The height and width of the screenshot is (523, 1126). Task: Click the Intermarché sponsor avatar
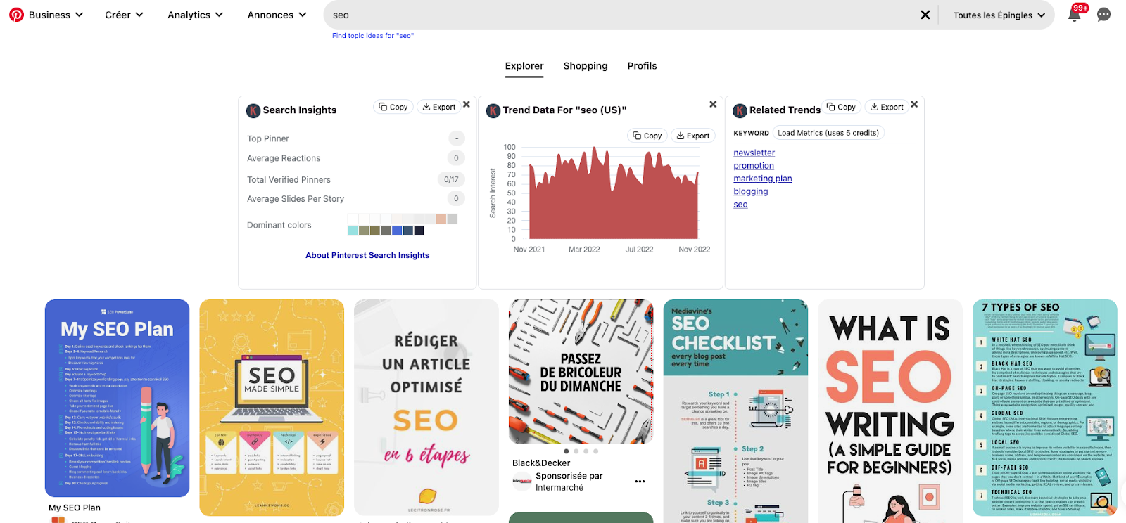point(522,482)
